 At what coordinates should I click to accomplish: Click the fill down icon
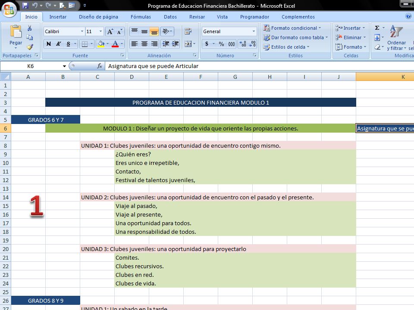(x=377, y=38)
